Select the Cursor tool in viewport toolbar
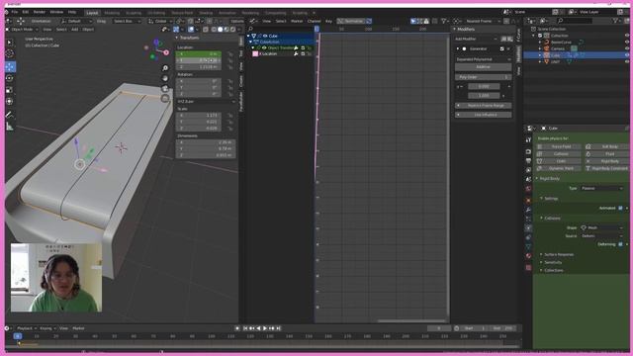 [x=10, y=54]
